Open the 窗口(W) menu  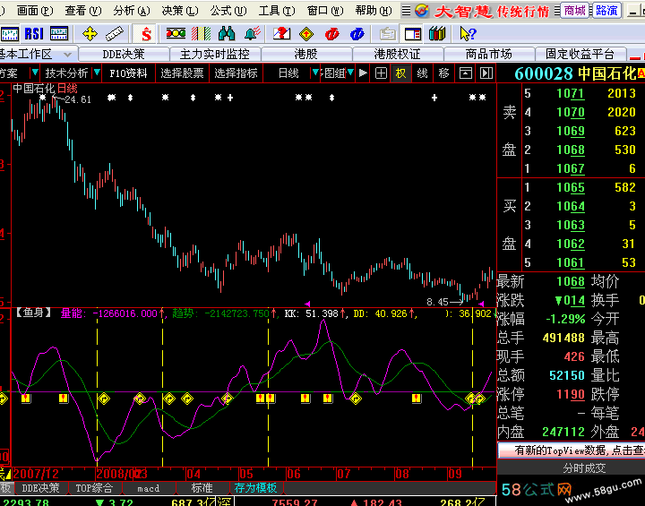coord(325,10)
